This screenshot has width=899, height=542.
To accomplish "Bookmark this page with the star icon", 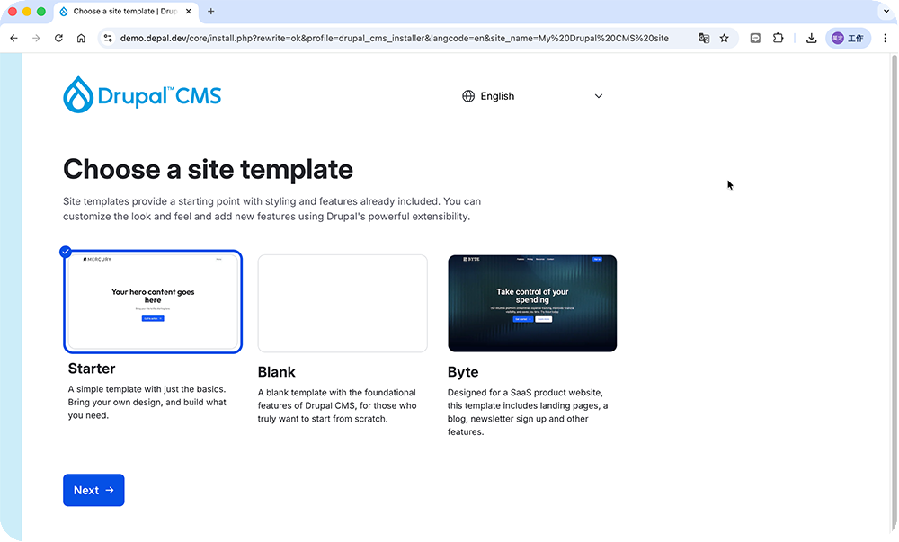I will pyautogui.click(x=724, y=39).
